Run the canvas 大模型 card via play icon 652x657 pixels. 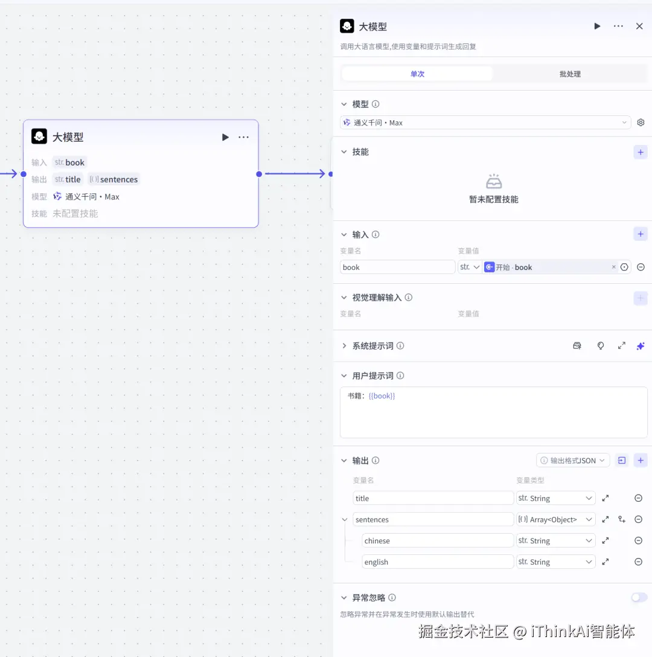coord(225,137)
